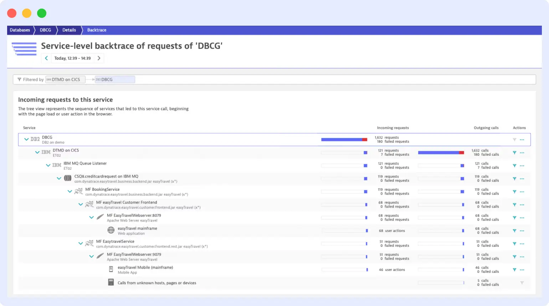Open MF BookingService service name
Screen dimensions: 549x306
coord(102,190)
